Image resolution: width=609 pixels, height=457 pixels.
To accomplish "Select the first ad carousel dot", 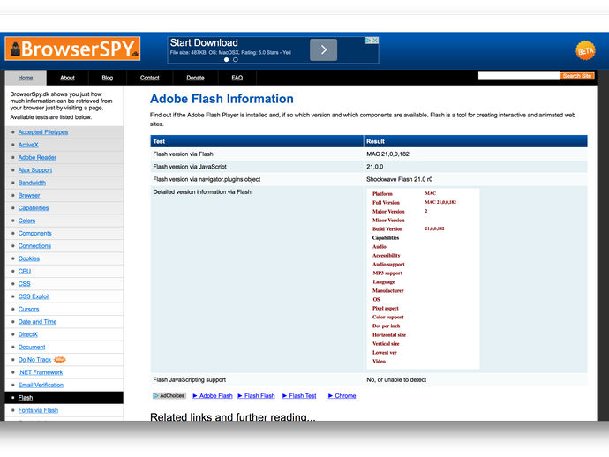I will pos(227,60).
